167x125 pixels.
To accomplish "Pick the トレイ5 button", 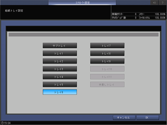I will [x=60, y=84].
